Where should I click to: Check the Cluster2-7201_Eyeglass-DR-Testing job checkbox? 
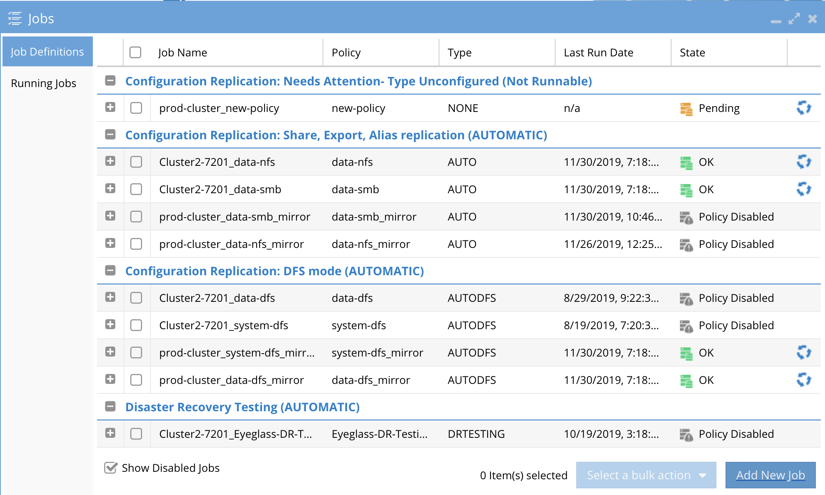tap(136, 434)
